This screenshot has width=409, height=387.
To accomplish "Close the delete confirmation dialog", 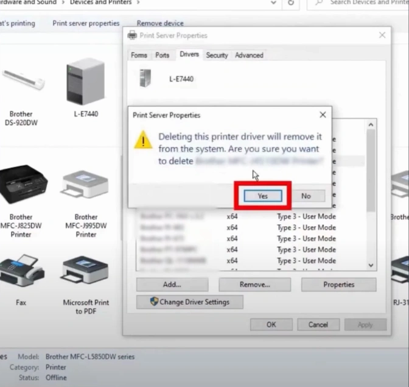I will (x=323, y=115).
